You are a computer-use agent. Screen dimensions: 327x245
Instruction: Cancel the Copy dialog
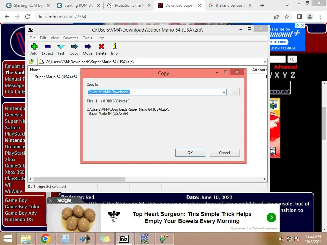pos(224,153)
